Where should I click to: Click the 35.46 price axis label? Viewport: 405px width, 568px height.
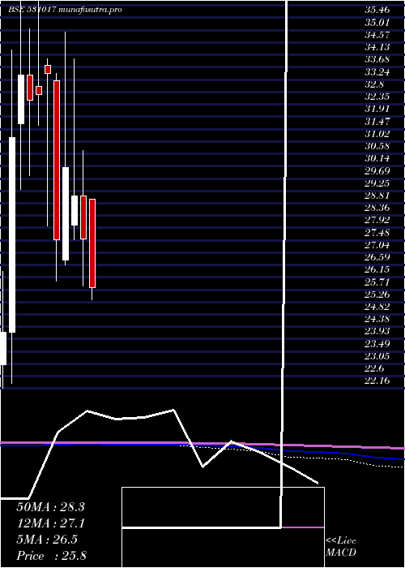pyautogui.click(x=377, y=10)
